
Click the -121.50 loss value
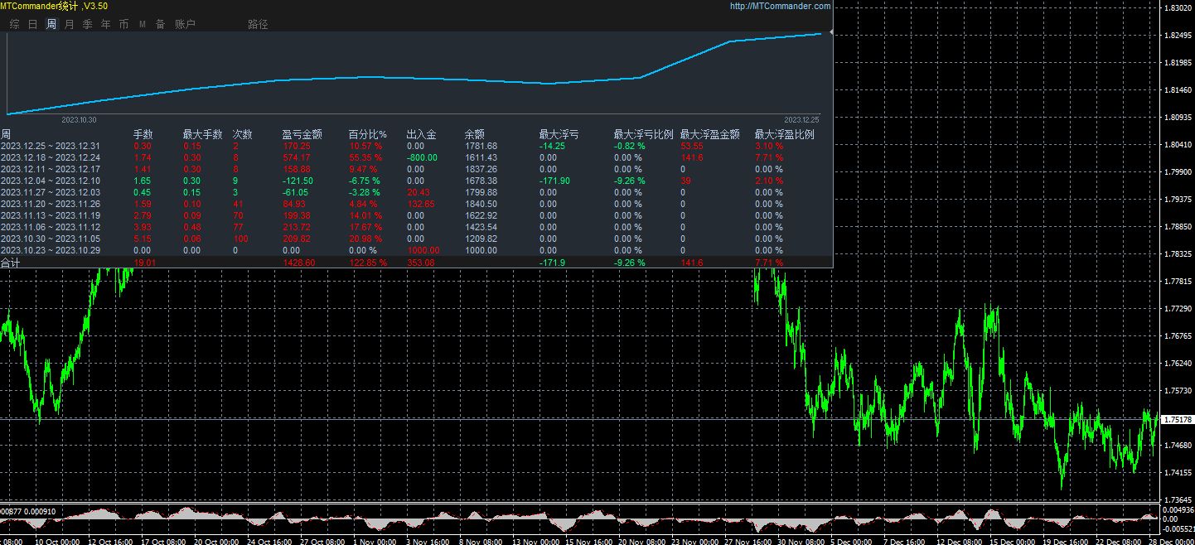pyautogui.click(x=298, y=181)
